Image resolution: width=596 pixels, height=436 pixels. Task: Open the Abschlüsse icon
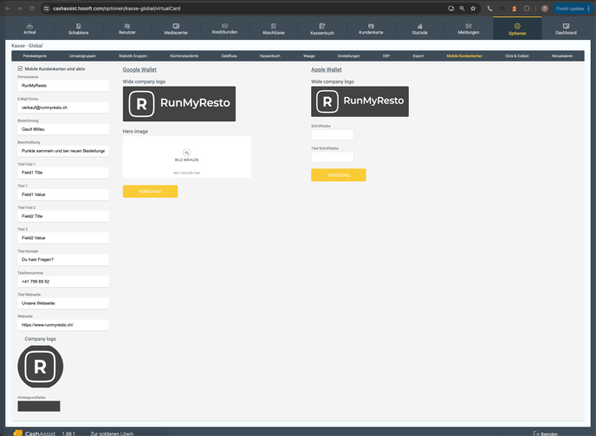point(273,26)
